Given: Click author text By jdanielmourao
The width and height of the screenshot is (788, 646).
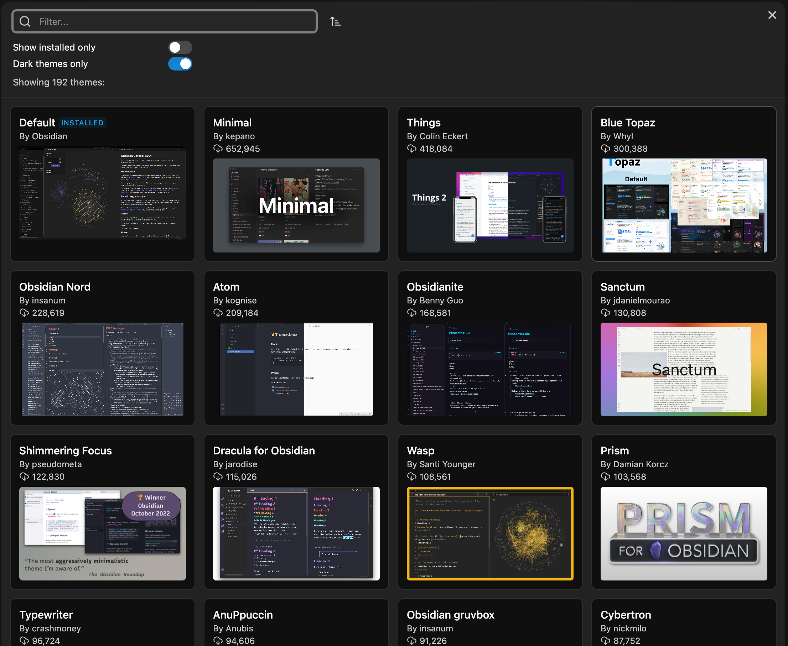Looking at the screenshot, I should 635,300.
